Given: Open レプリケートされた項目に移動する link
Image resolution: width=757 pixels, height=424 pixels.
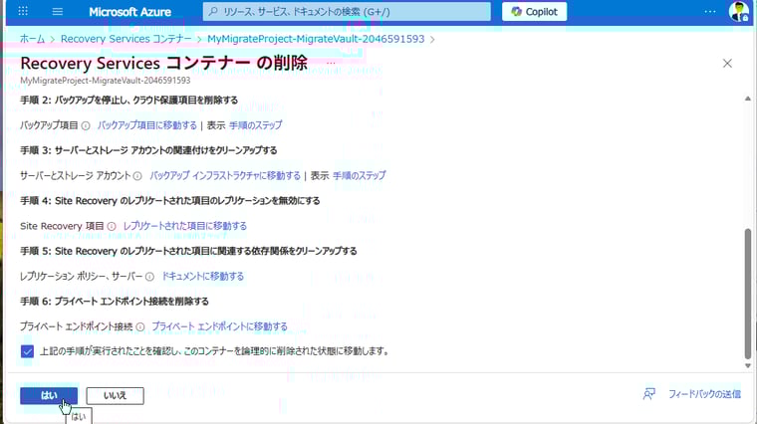Looking at the screenshot, I should point(185,226).
